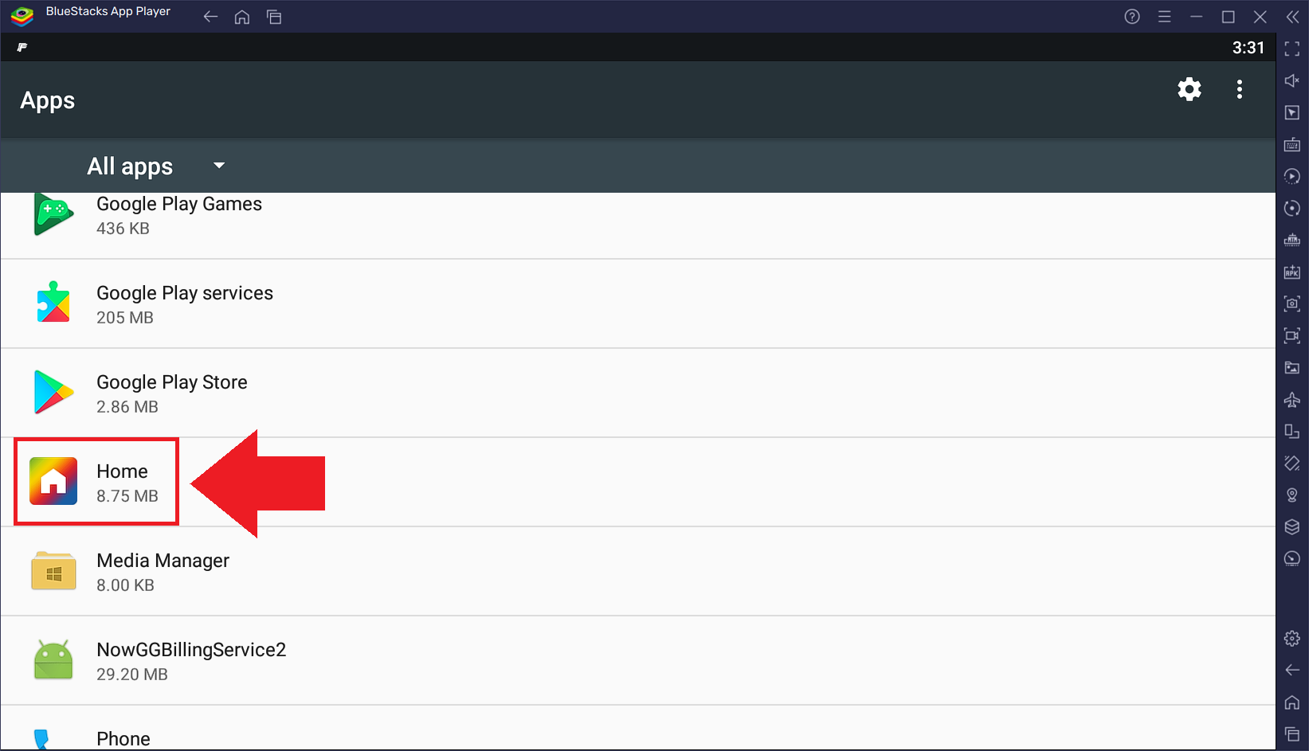Viewport: 1309px width, 751px height.
Task: Click BlueStacks title bar back arrow
Action: pyautogui.click(x=210, y=17)
